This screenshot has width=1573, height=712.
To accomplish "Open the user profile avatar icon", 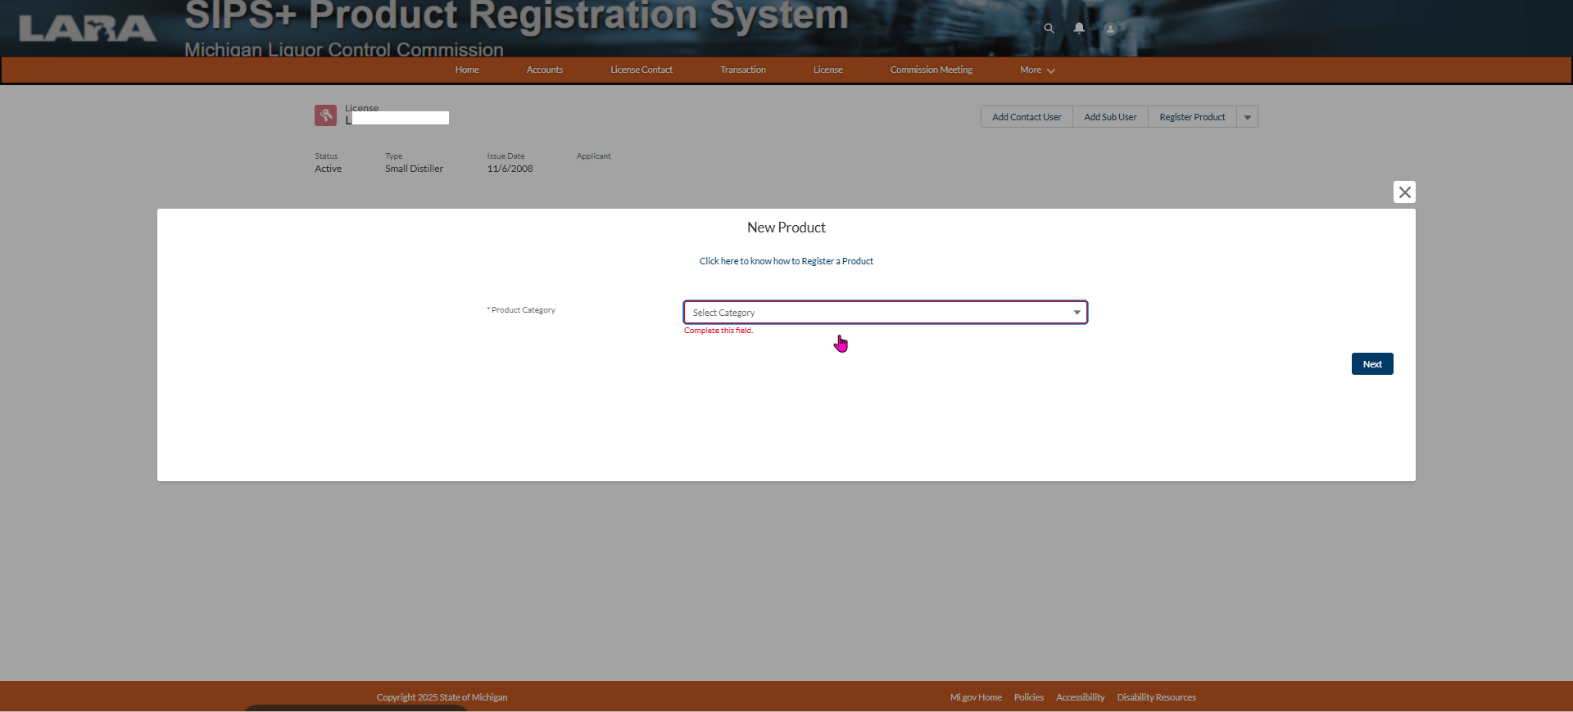I will pos(1110,29).
